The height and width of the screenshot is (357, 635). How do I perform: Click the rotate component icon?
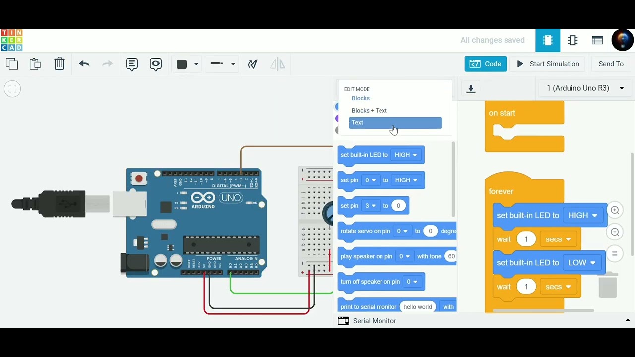click(253, 64)
